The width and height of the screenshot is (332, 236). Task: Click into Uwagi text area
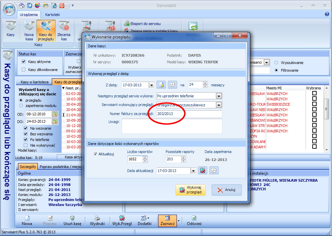tap(172, 126)
